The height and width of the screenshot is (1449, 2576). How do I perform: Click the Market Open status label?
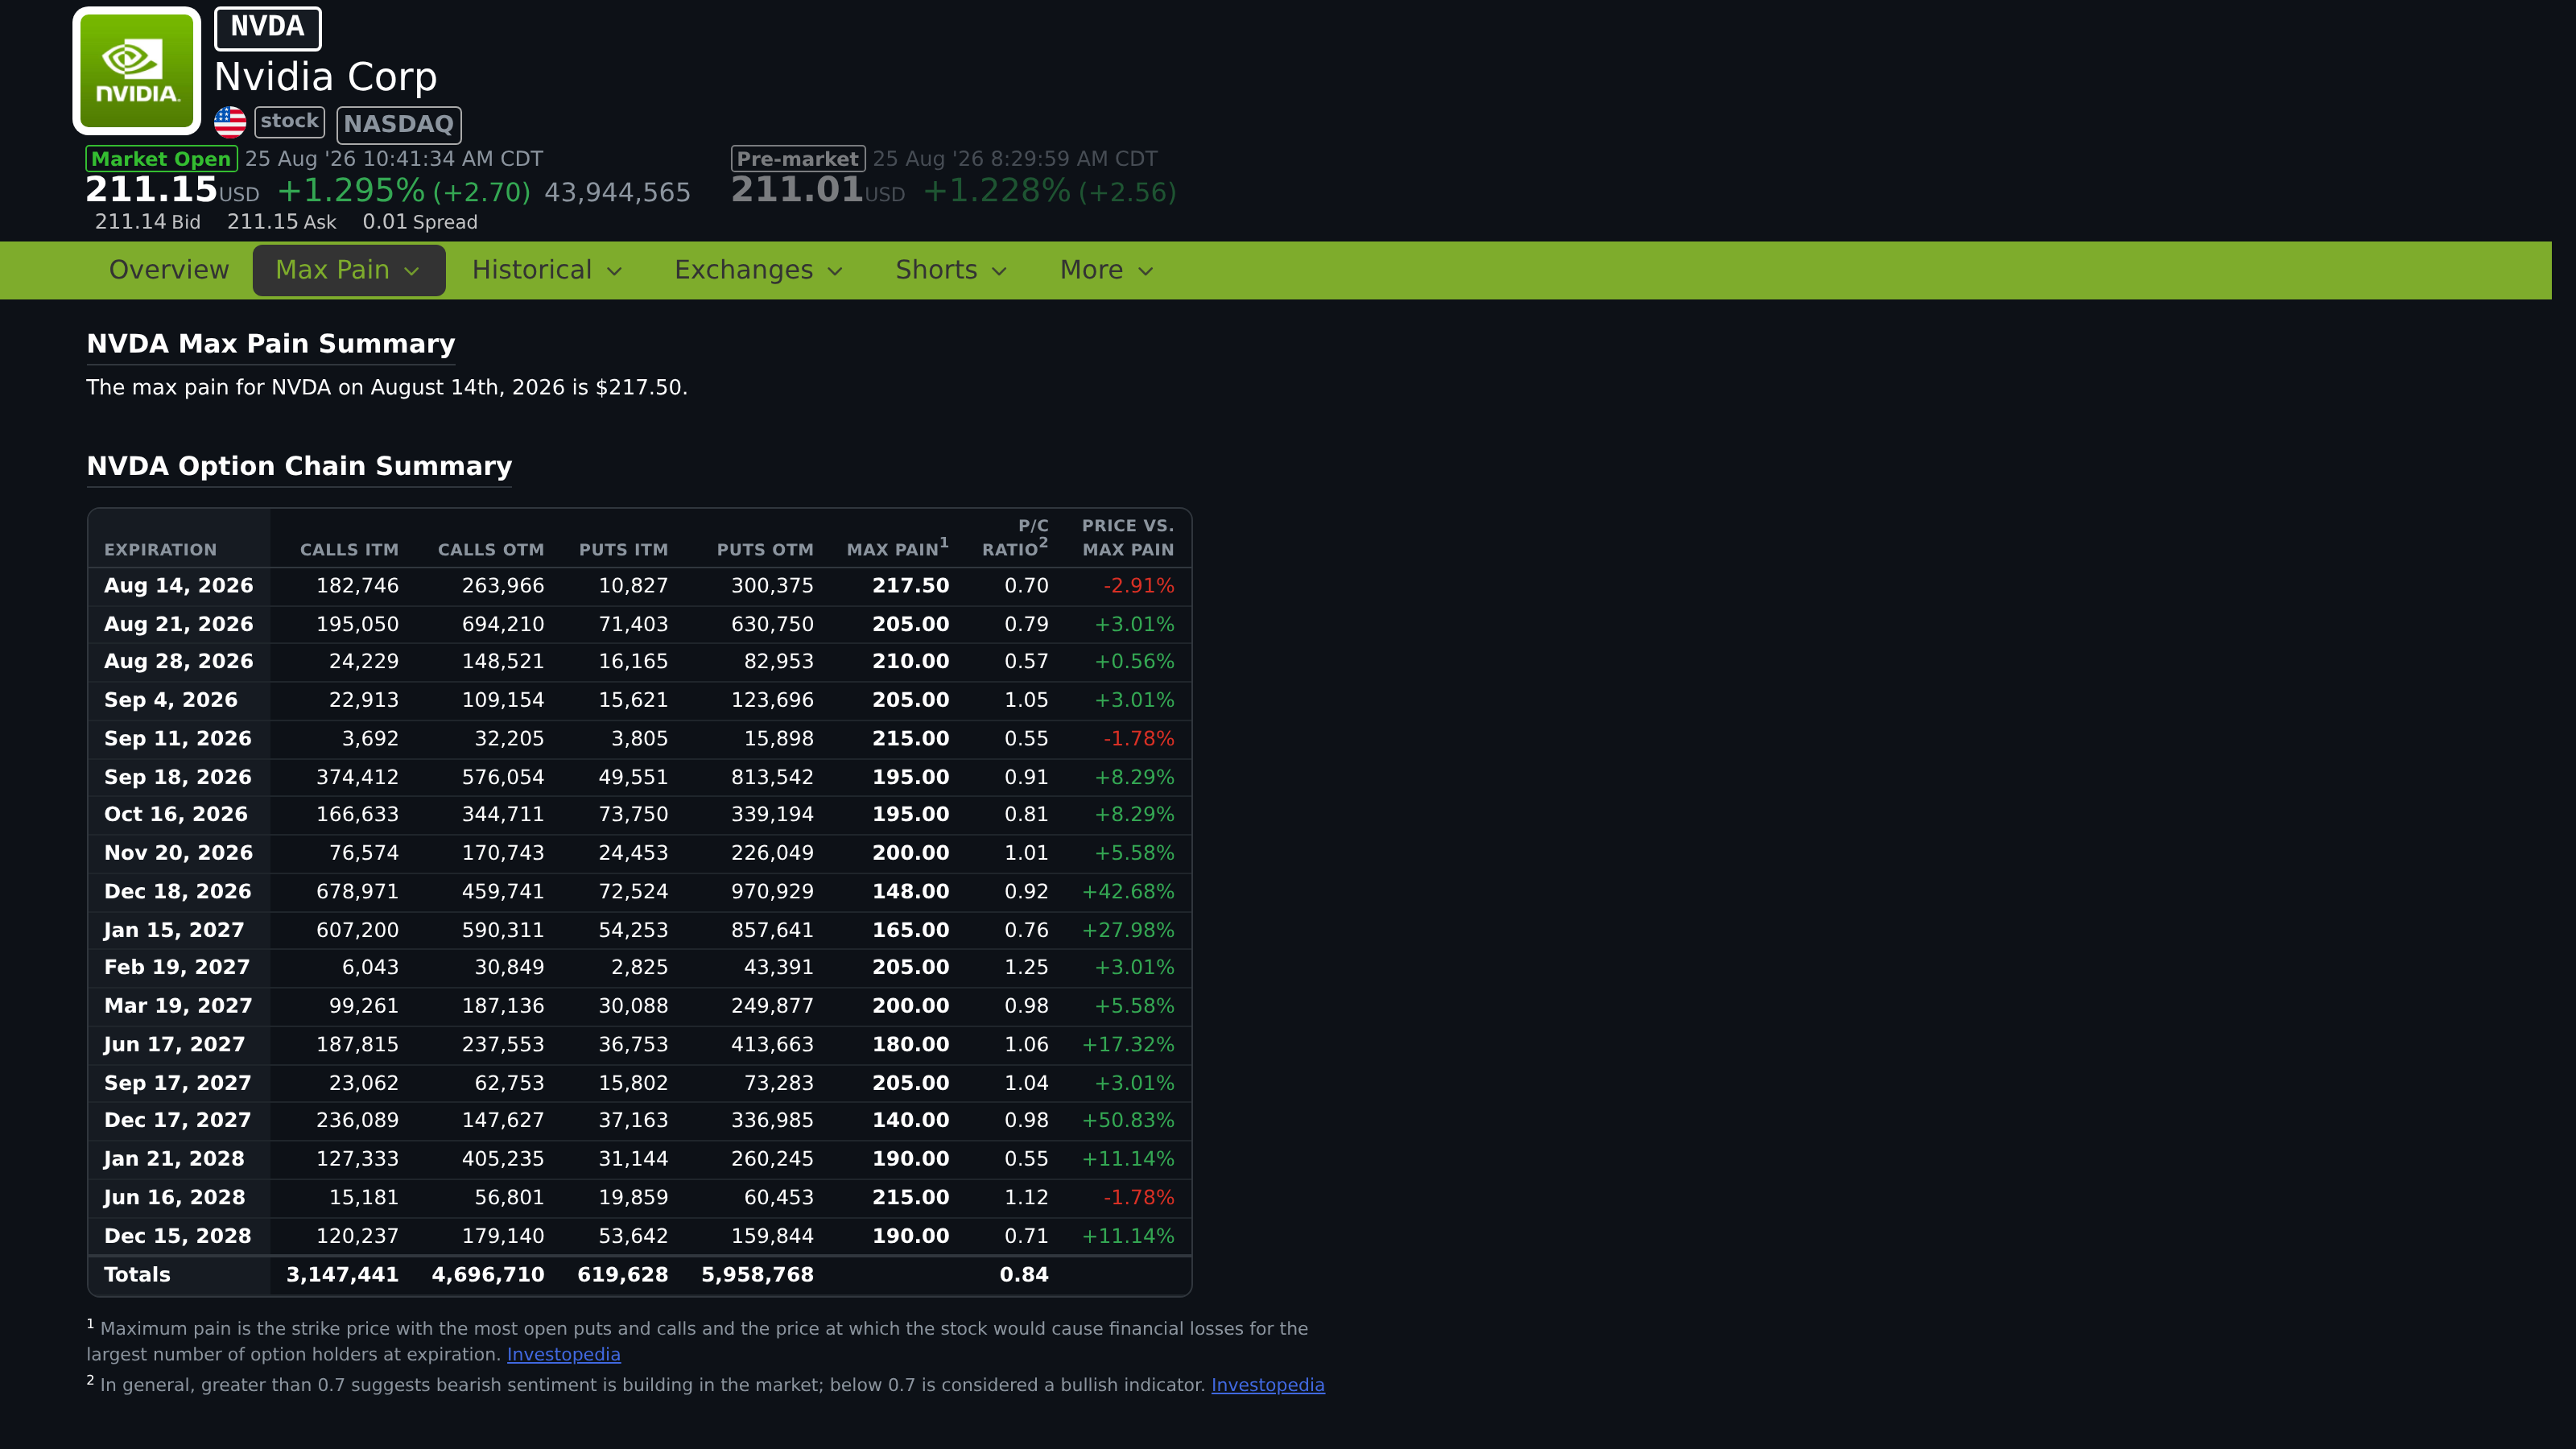click(x=161, y=159)
